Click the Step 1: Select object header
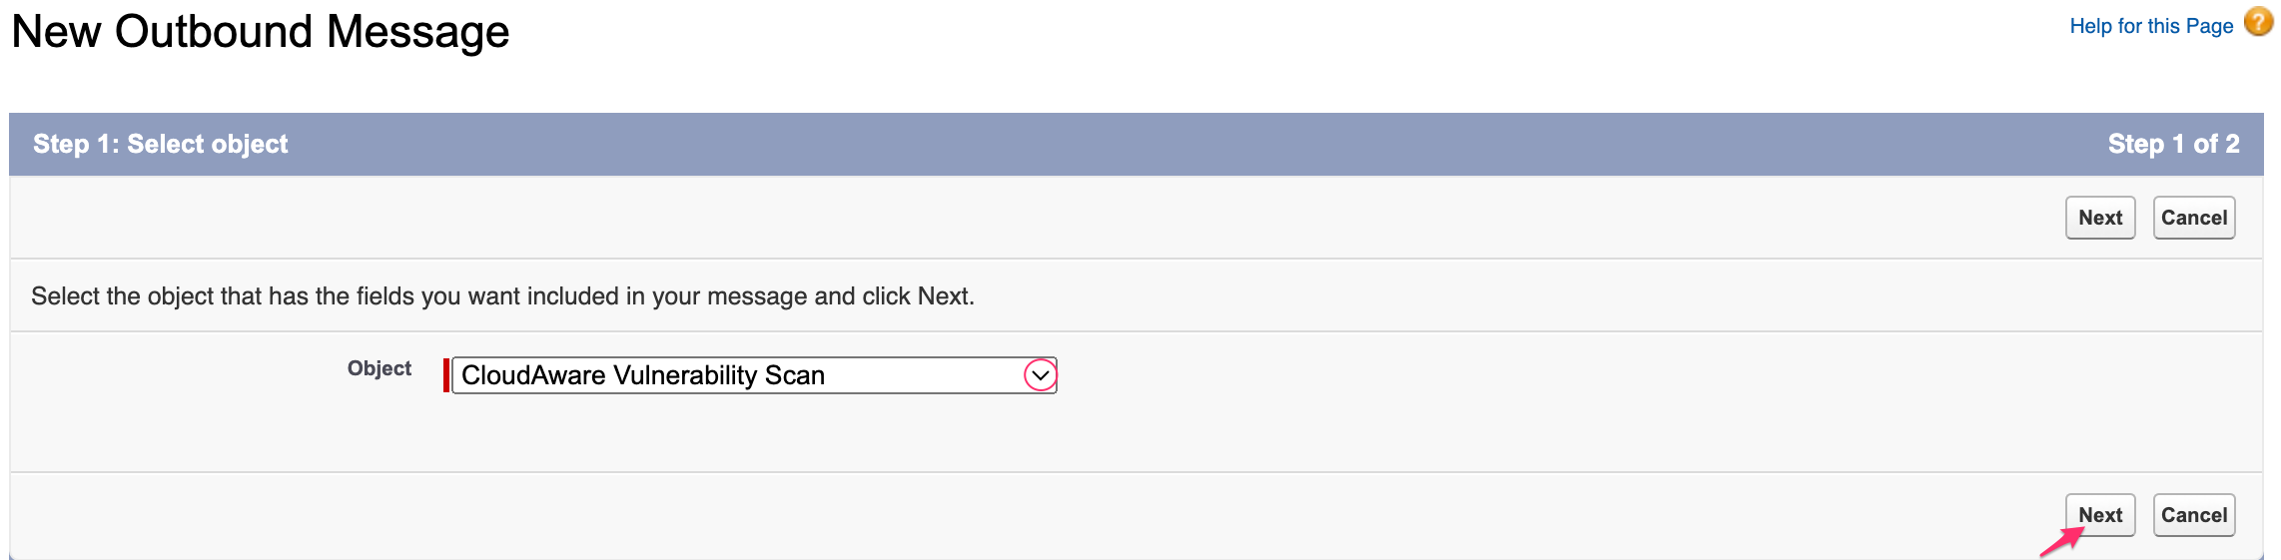This screenshot has height=560, width=2281. pos(160,144)
